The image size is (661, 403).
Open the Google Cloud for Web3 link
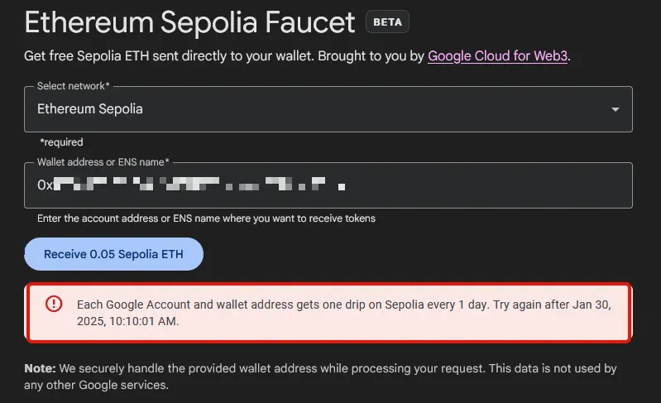coord(498,57)
